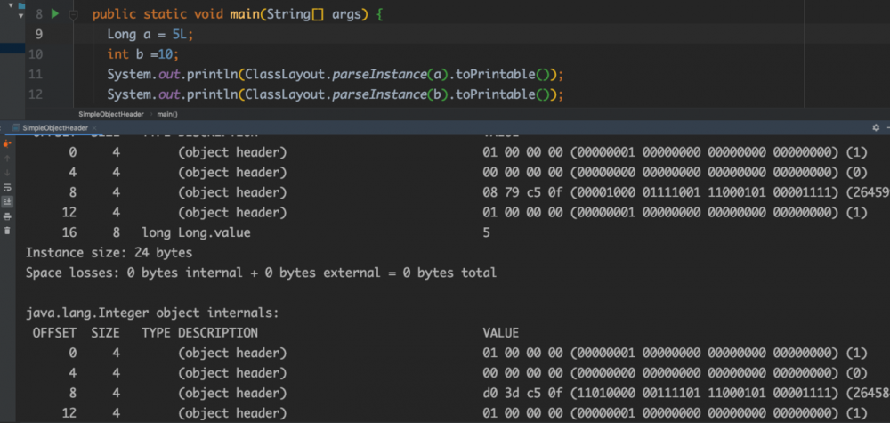Viewport: 890px width, 423px height.
Task: Run main method via green gutter arrow
Action: [x=54, y=15]
